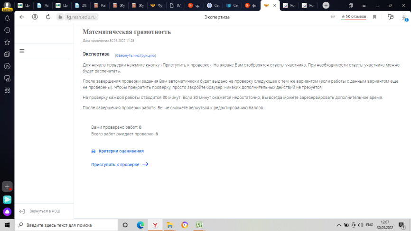Collapse instructions via Свернуть инструкцию
The image size is (411, 231).
(x=135, y=55)
